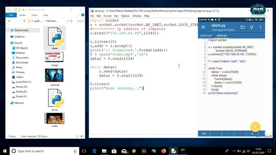Image resolution: width=276 pixels, height=155 pixels.
Task: Open the Share ribbon tab in Explorer
Action: tap(34, 15)
